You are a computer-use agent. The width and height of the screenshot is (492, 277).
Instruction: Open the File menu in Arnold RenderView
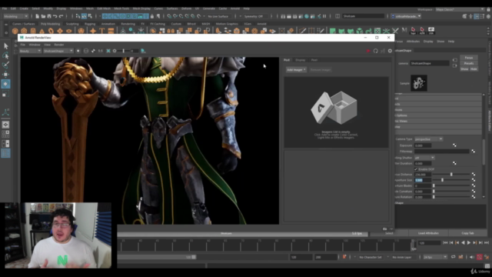(22, 45)
